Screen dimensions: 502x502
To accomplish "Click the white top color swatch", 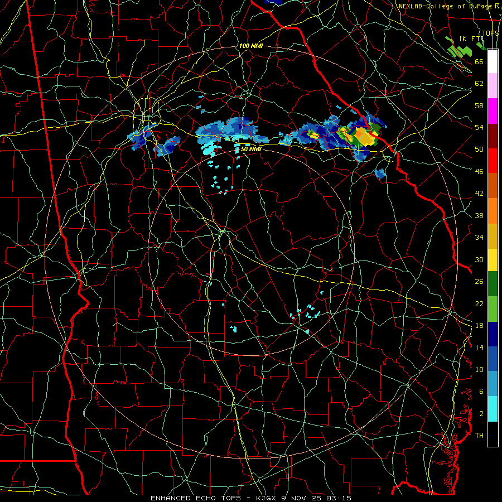I will pyautogui.click(x=493, y=61).
